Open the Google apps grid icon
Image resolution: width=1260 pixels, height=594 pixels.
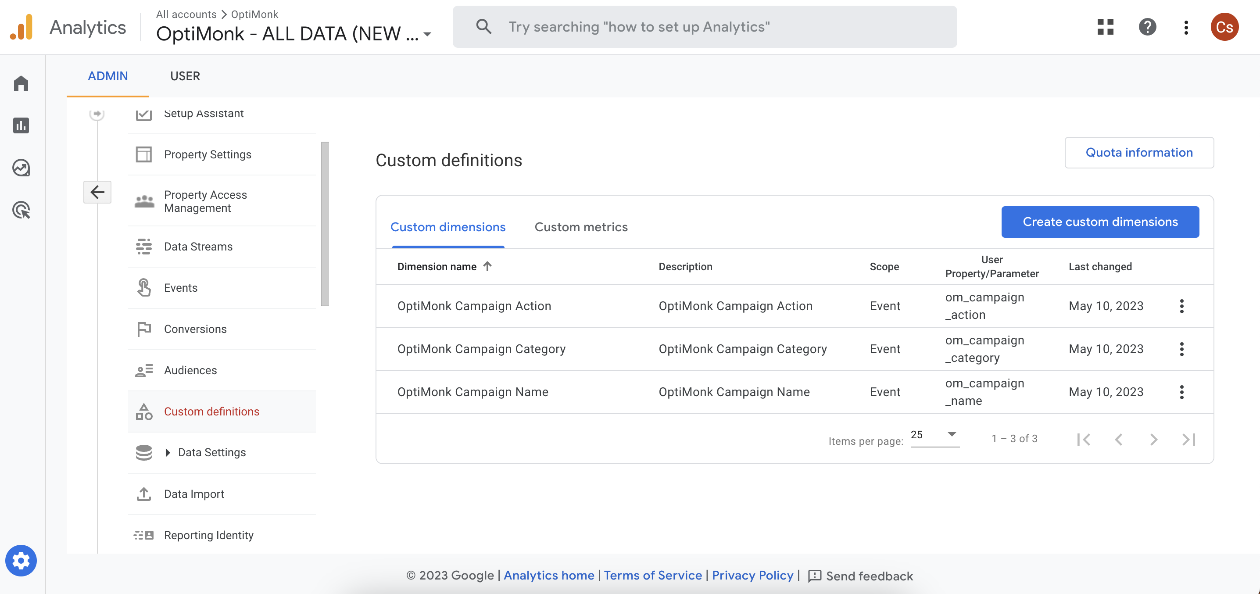pos(1105,27)
